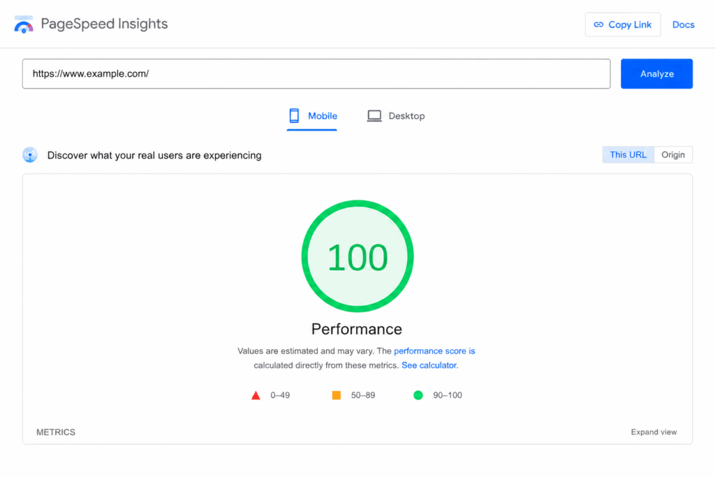Viewport: 715px width, 477px height.
Task: Click the PageSpeed Insights title text
Action: [x=105, y=24]
